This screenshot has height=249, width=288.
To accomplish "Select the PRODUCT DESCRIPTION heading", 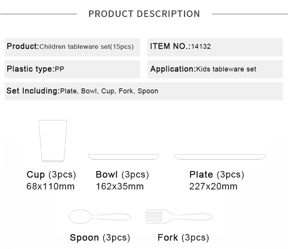I will [144, 14].
